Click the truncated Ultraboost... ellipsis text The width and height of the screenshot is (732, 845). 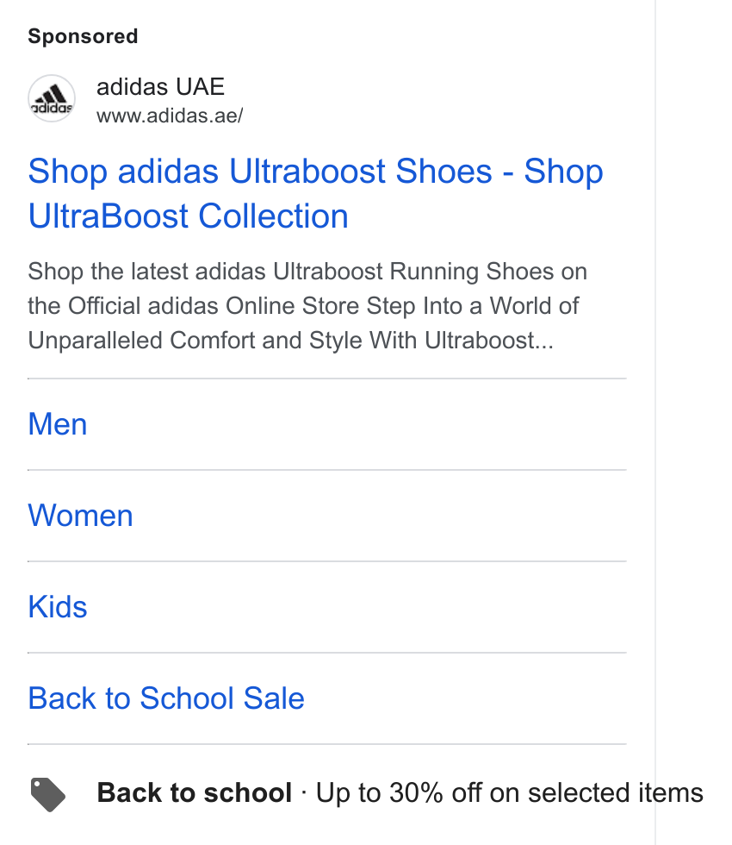489,340
